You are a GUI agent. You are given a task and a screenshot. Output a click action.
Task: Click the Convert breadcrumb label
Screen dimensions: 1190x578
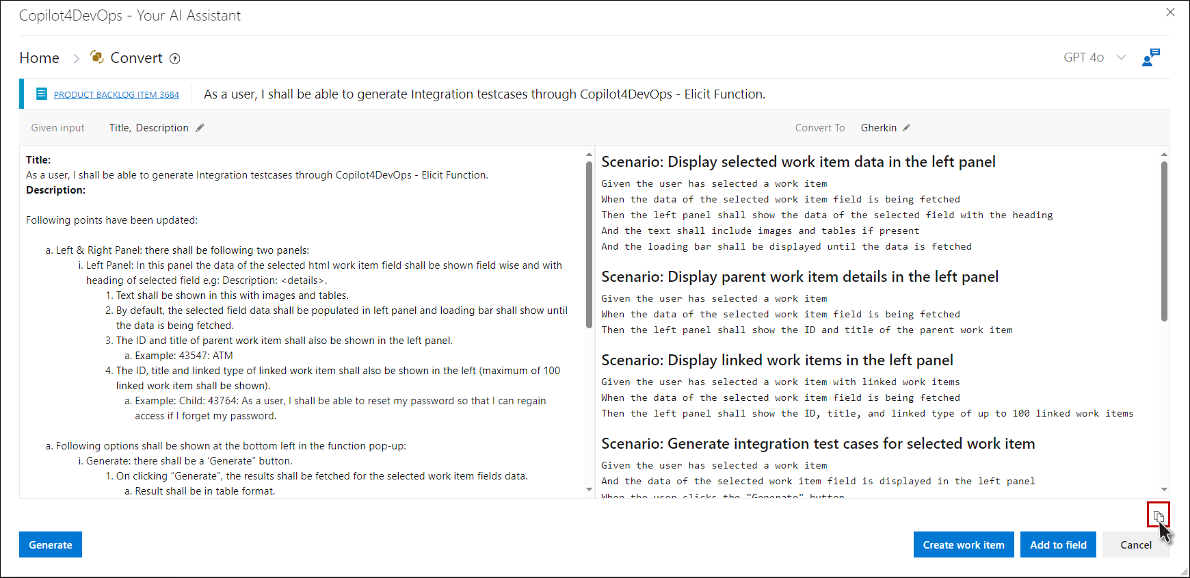click(136, 58)
